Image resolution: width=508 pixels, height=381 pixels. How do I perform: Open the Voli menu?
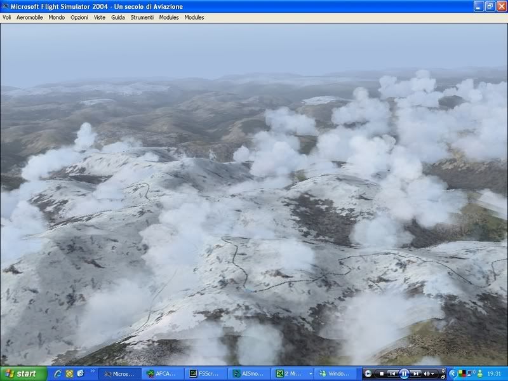(x=7, y=18)
